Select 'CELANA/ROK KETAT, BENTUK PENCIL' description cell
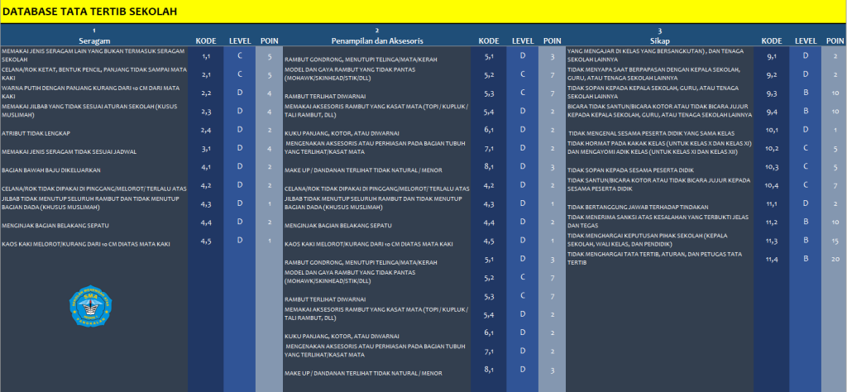847x392 pixels. (x=94, y=74)
